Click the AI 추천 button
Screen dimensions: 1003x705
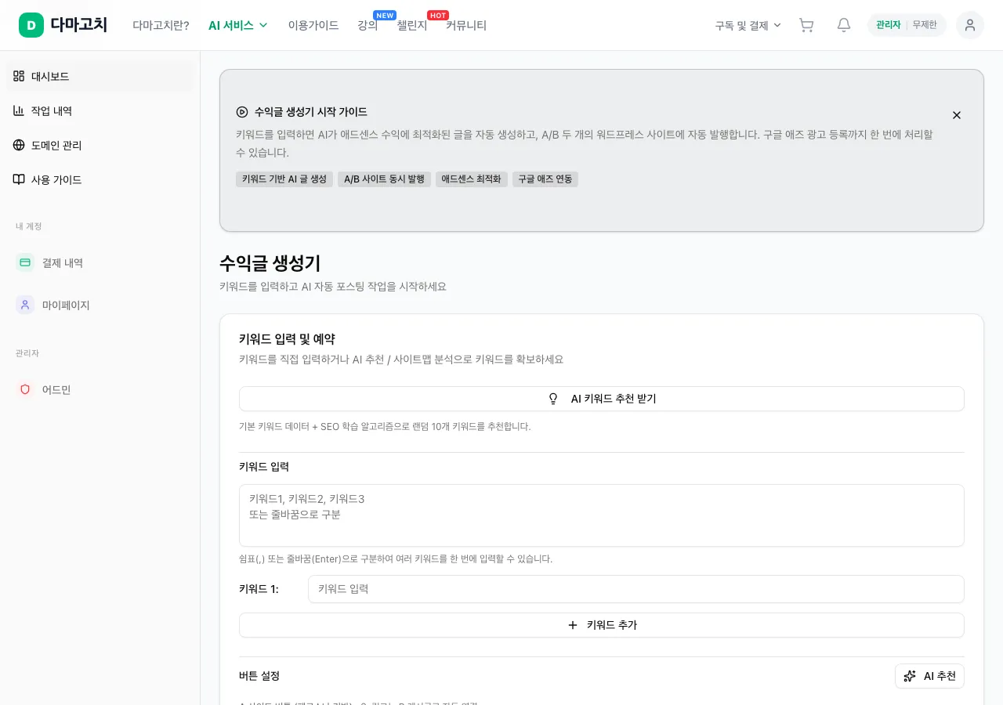point(929,676)
